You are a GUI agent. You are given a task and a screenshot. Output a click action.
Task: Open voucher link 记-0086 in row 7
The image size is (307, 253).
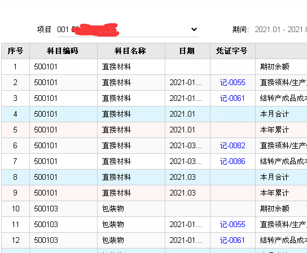(x=233, y=162)
